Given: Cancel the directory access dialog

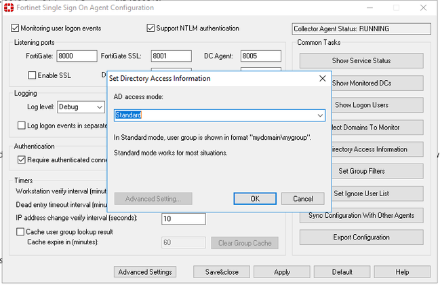Looking at the screenshot, I should [302, 199].
